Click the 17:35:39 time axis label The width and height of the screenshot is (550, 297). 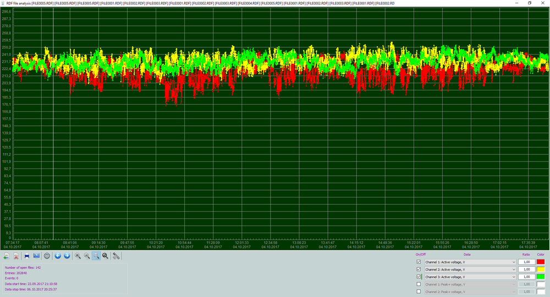(528, 242)
